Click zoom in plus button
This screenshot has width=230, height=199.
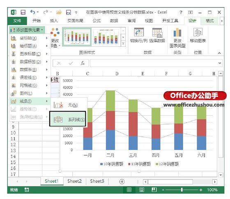click(201, 190)
